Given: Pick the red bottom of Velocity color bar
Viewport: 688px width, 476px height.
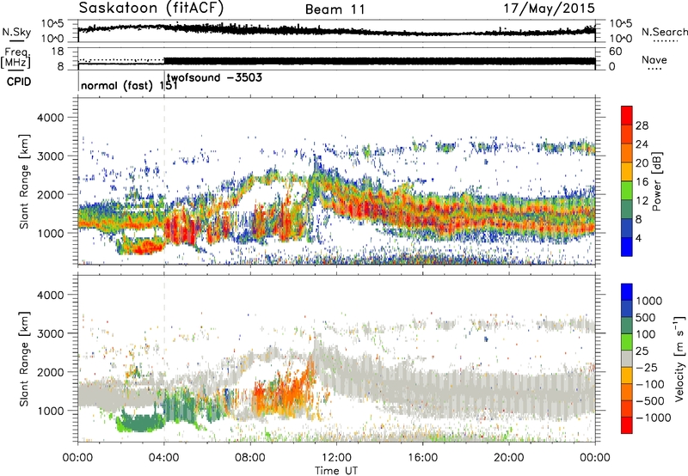Looking at the screenshot, I should 627,425.
